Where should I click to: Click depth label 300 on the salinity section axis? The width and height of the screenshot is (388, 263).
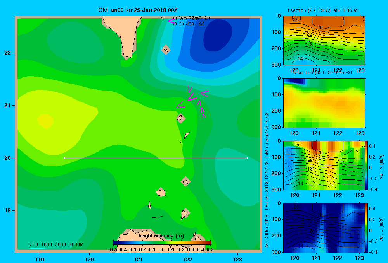coord(276,127)
